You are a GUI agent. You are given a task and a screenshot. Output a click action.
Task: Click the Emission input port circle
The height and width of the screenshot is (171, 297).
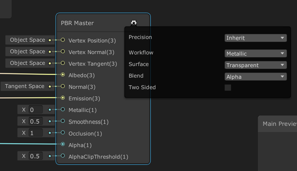(63, 98)
